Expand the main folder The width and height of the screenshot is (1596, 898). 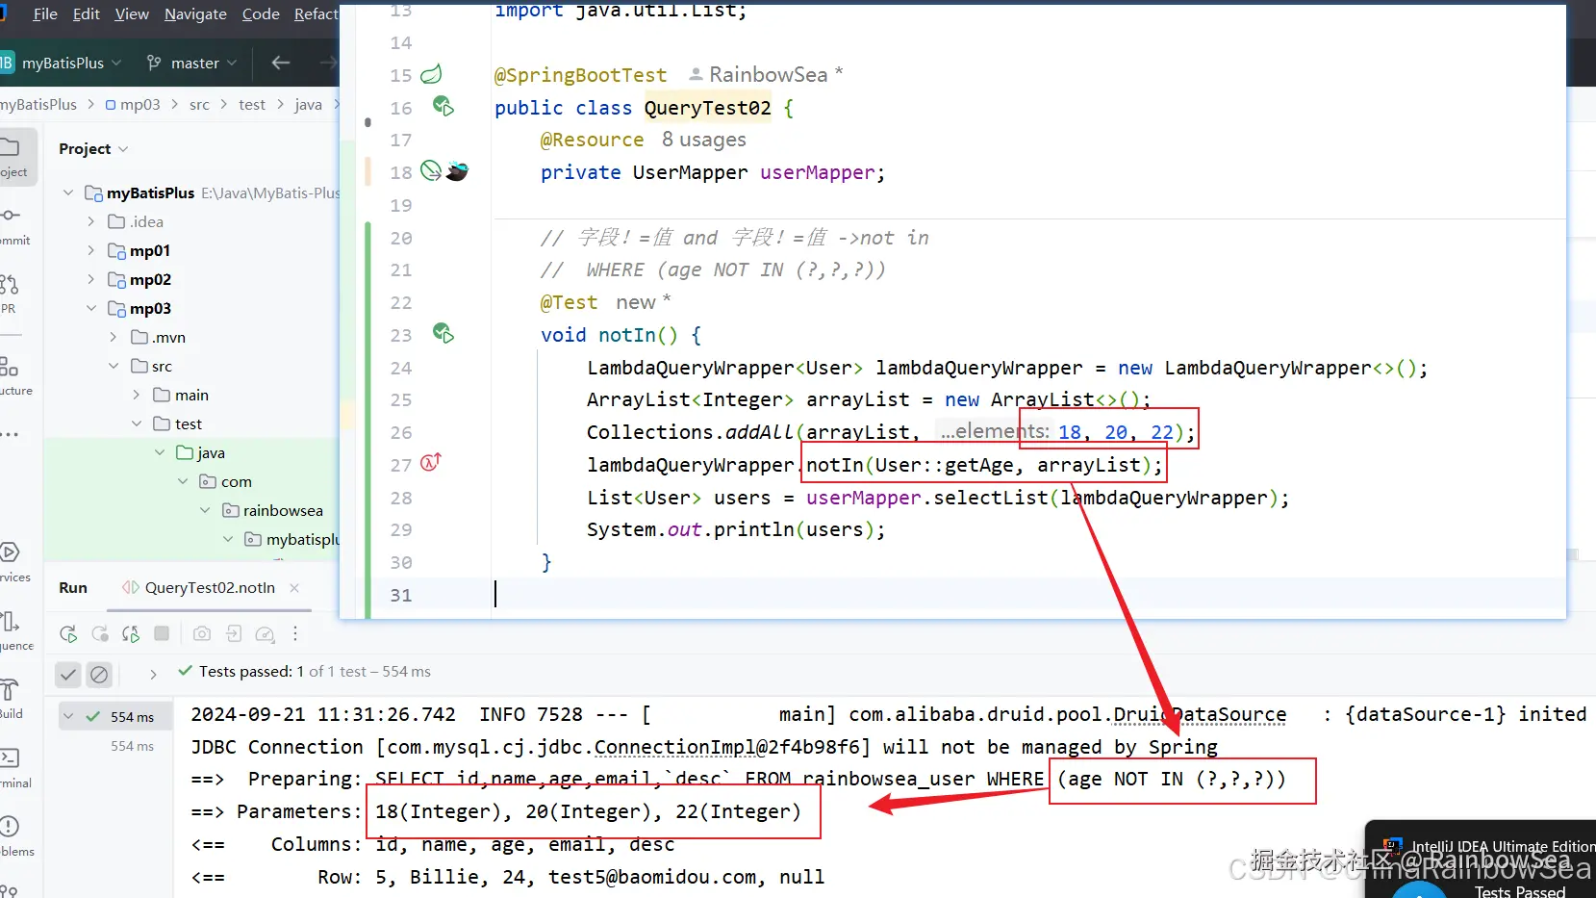coord(137,395)
